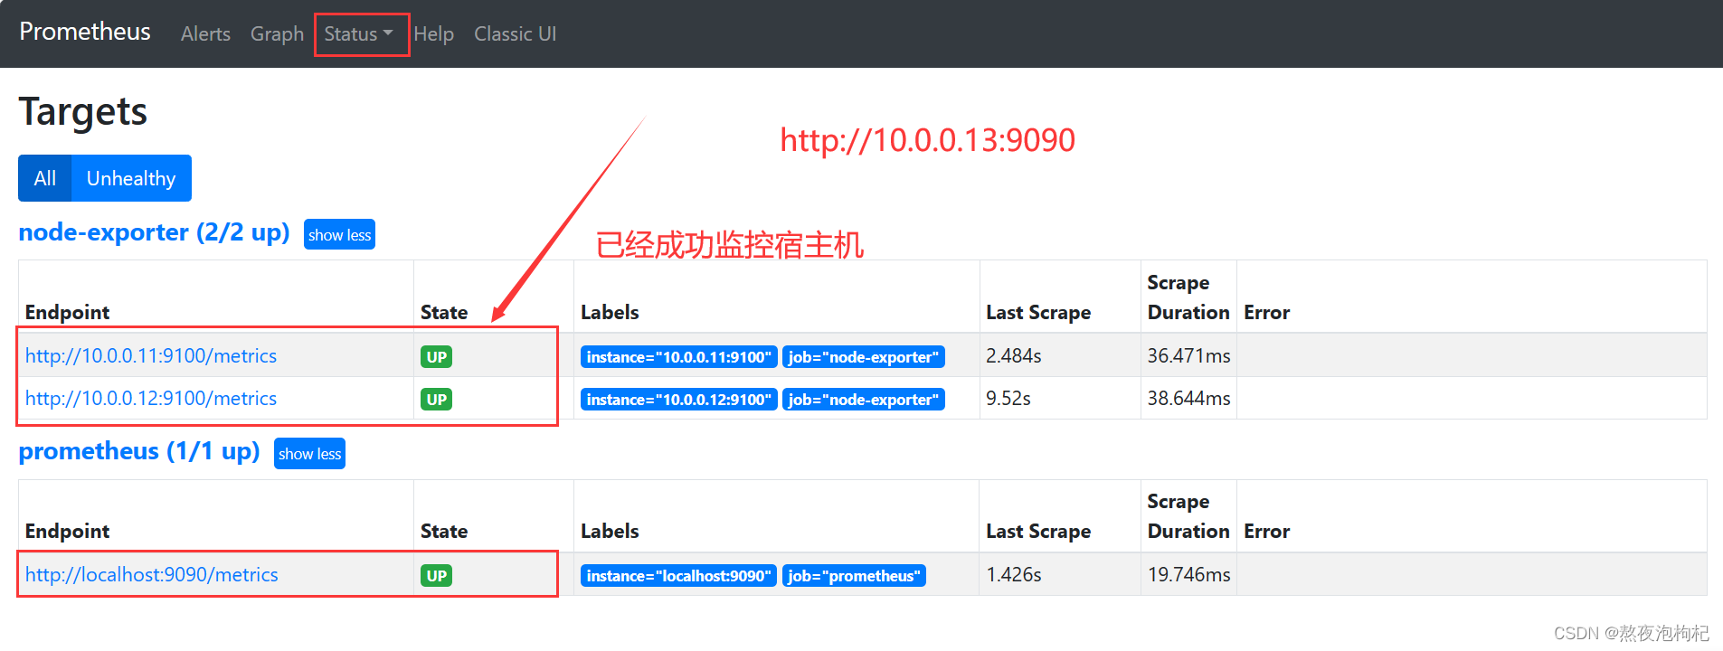Open the Status dropdown menu
This screenshot has width=1723, height=651.
pyautogui.click(x=358, y=34)
